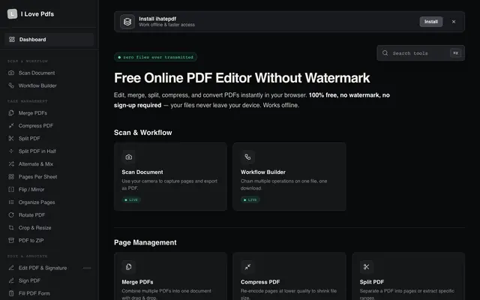The image size is (480, 300).
Task: Click the PDF to ZIP label
Action: [31, 240]
